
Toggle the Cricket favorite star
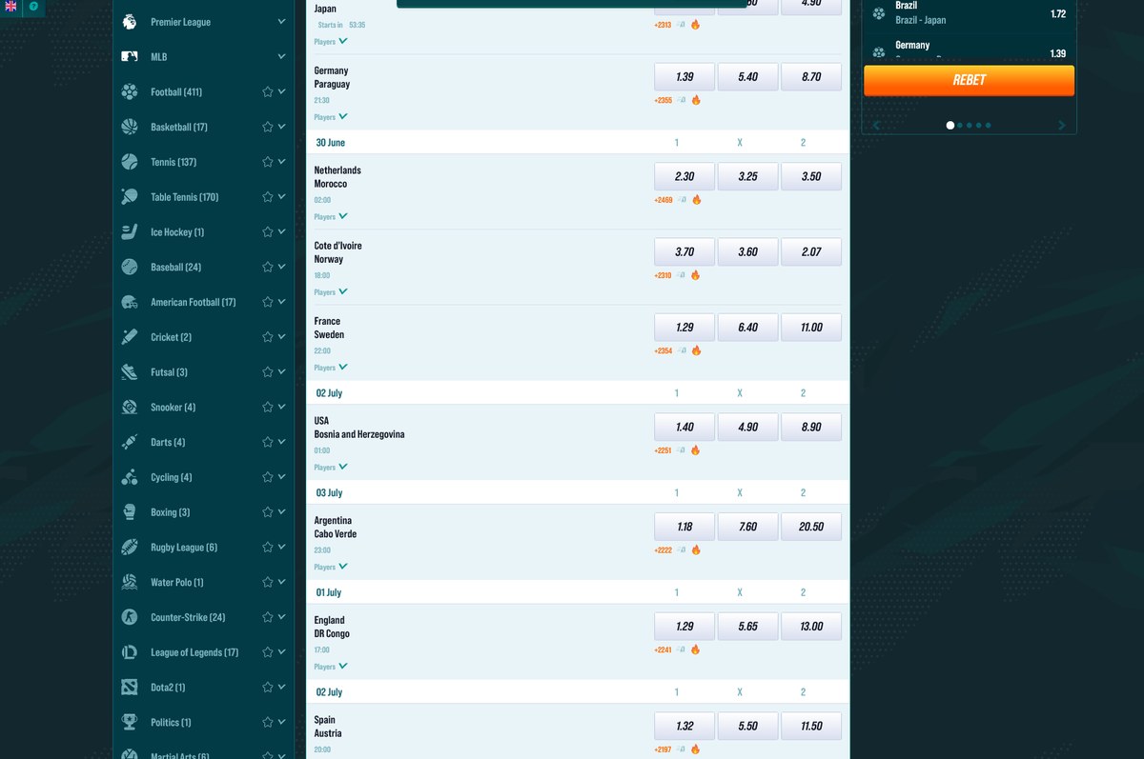pos(268,336)
